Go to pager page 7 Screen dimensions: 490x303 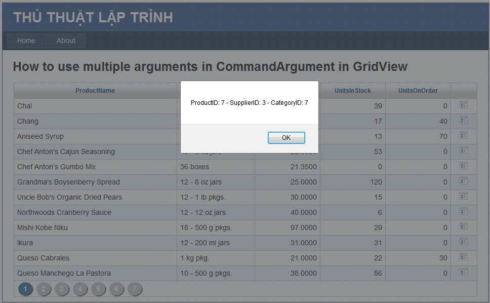pyautogui.click(x=135, y=289)
